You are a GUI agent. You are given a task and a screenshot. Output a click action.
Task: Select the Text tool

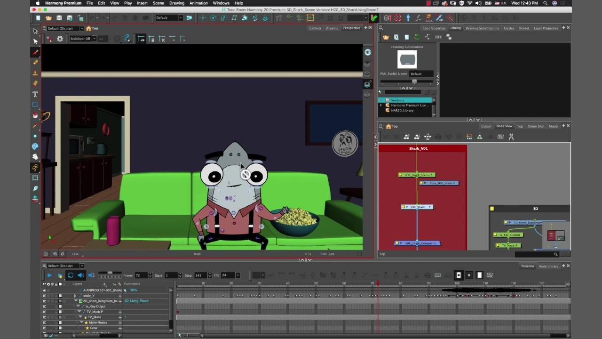(x=35, y=94)
